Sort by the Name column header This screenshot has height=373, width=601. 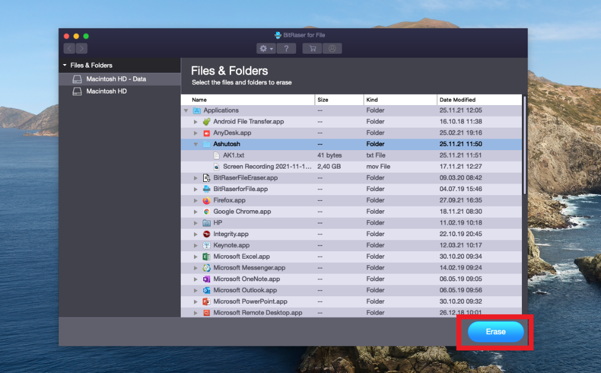pos(248,100)
